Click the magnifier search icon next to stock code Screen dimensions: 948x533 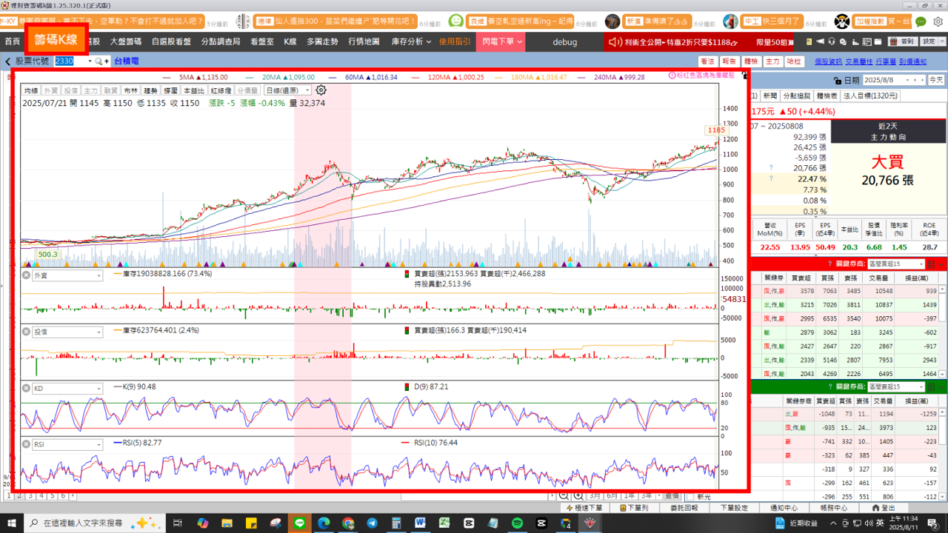[x=99, y=61]
